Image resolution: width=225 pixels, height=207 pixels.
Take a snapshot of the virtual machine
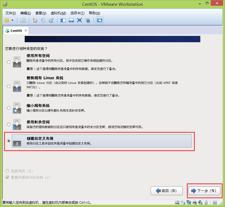[x=35, y=20]
